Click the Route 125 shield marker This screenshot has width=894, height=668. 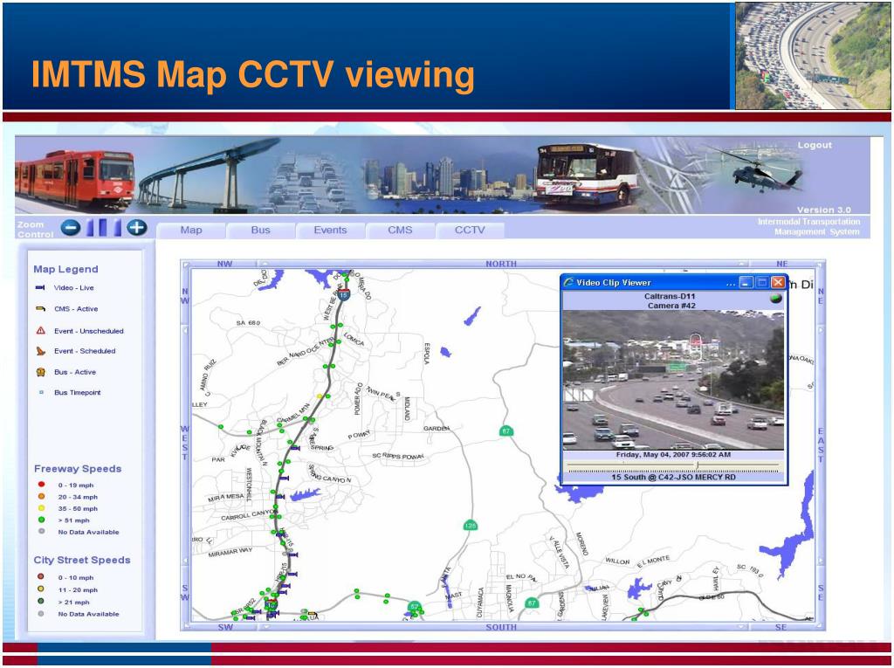coord(470,526)
